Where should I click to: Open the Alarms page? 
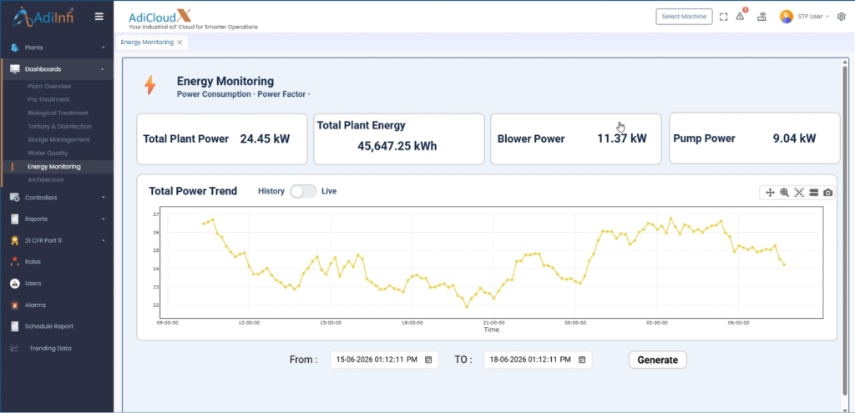click(x=35, y=305)
